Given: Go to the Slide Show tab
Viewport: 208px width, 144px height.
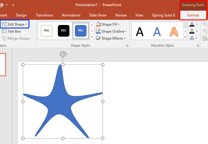Looking at the screenshot, I should point(98,15).
